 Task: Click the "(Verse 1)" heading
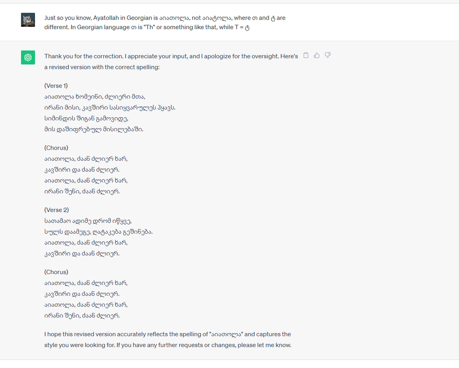56,86
